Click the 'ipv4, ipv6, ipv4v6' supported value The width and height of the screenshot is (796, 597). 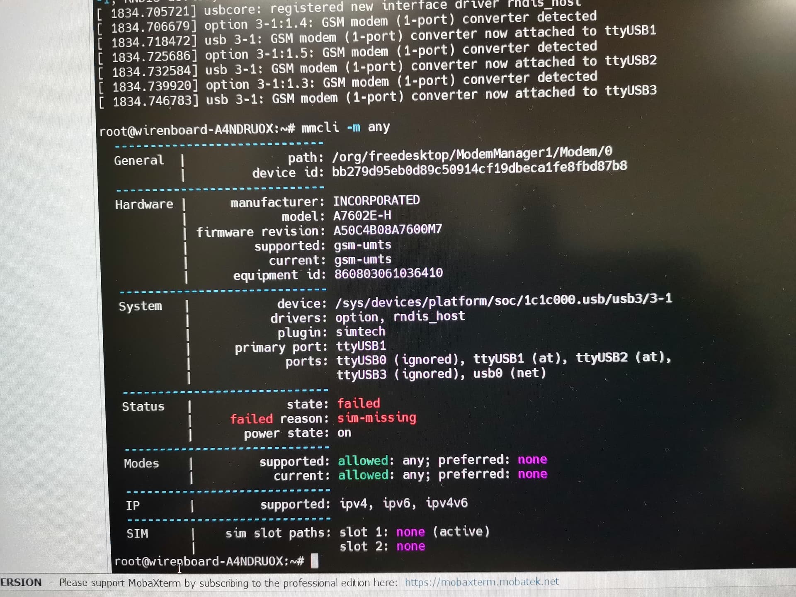click(403, 503)
